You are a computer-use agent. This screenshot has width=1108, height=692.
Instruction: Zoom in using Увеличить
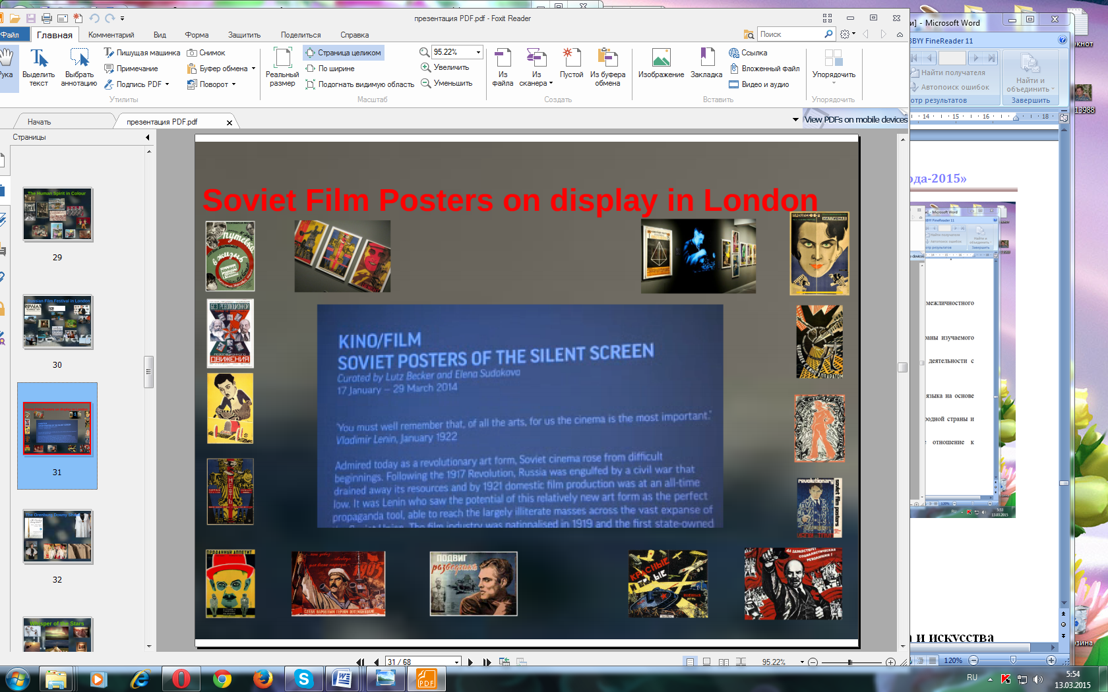pyautogui.click(x=445, y=67)
